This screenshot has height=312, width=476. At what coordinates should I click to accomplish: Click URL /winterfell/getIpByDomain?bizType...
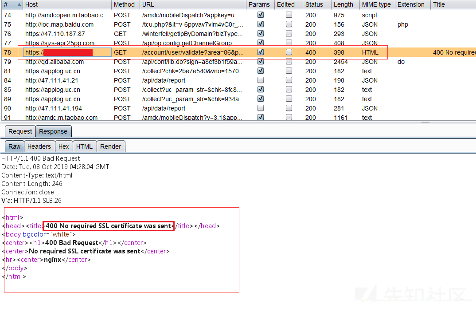point(192,34)
